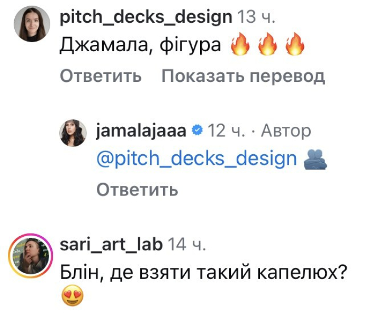Click the first fire emoji
The width and height of the screenshot is (378, 317).
click(x=240, y=44)
